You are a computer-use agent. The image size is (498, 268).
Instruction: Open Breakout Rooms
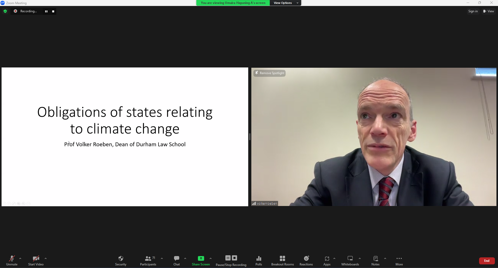point(282,260)
